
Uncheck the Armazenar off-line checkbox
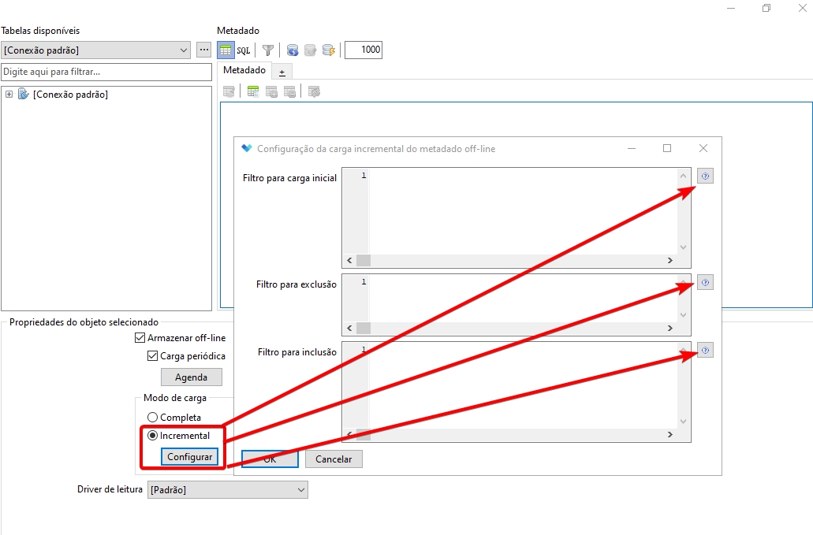pyautogui.click(x=140, y=338)
